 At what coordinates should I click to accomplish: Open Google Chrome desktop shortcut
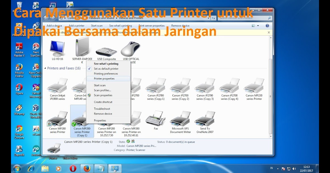click(19, 132)
